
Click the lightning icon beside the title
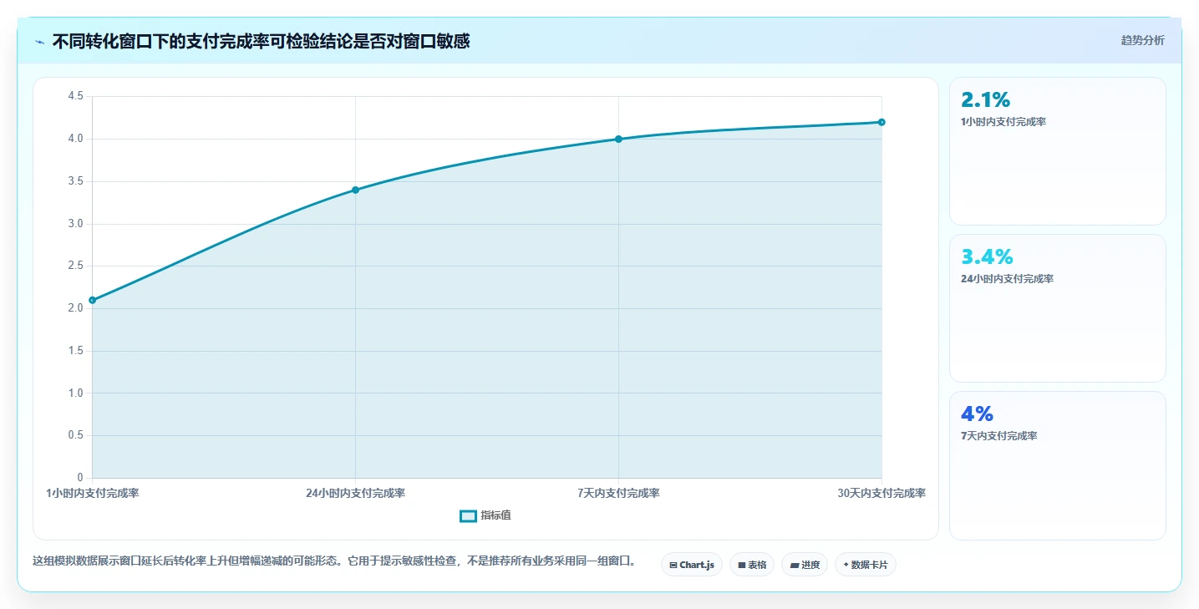(40, 42)
